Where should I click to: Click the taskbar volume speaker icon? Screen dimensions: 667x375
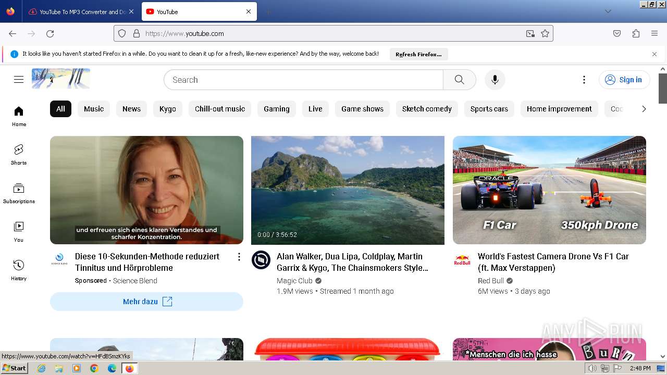pyautogui.click(x=592, y=368)
